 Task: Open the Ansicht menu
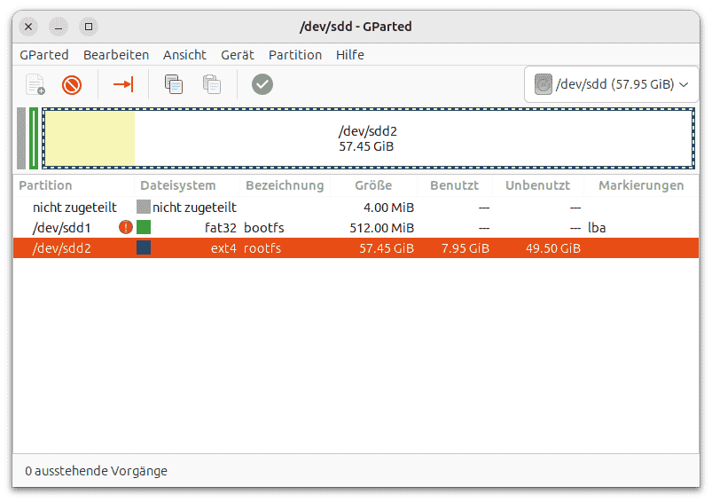(184, 55)
